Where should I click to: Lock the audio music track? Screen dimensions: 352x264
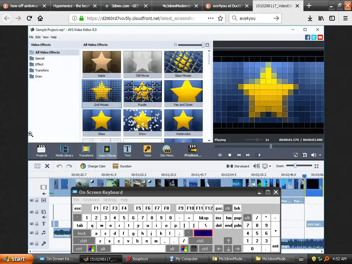[36, 233]
